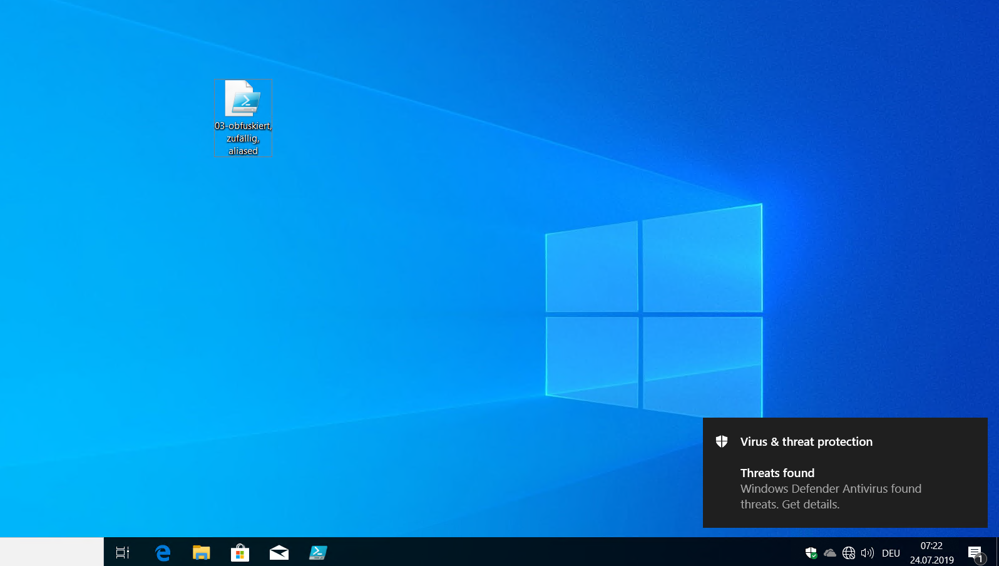
Task: Click the 'Windows Defender Antivirus found threats' message
Action: 831,497
